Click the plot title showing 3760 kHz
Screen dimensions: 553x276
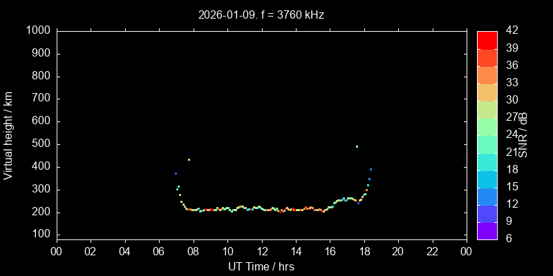(x=261, y=14)
